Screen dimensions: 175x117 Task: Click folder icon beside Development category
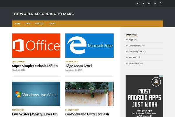pyautogui.click(x=127, y=46)
